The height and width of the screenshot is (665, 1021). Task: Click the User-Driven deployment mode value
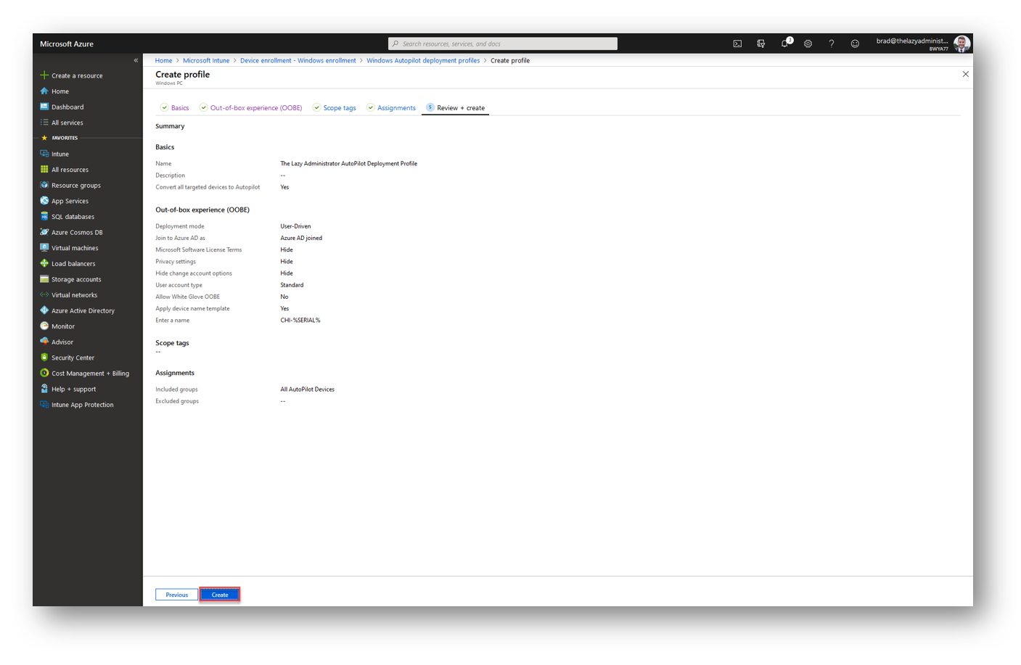pos(295,226)
